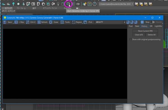The width and height of the screenshot is (168, 110).
Task: Click the black render viewport in Corona VFB
Action: (65, 64)
